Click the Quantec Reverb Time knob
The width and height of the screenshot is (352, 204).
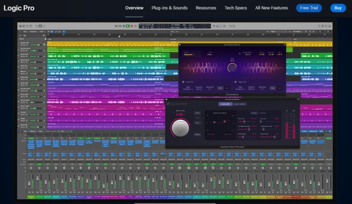click(x=180, y=128)
